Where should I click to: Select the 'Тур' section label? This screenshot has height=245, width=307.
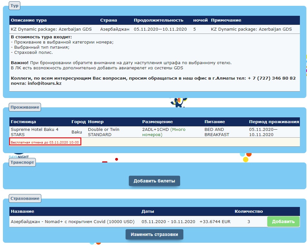(x=15, y=5)
